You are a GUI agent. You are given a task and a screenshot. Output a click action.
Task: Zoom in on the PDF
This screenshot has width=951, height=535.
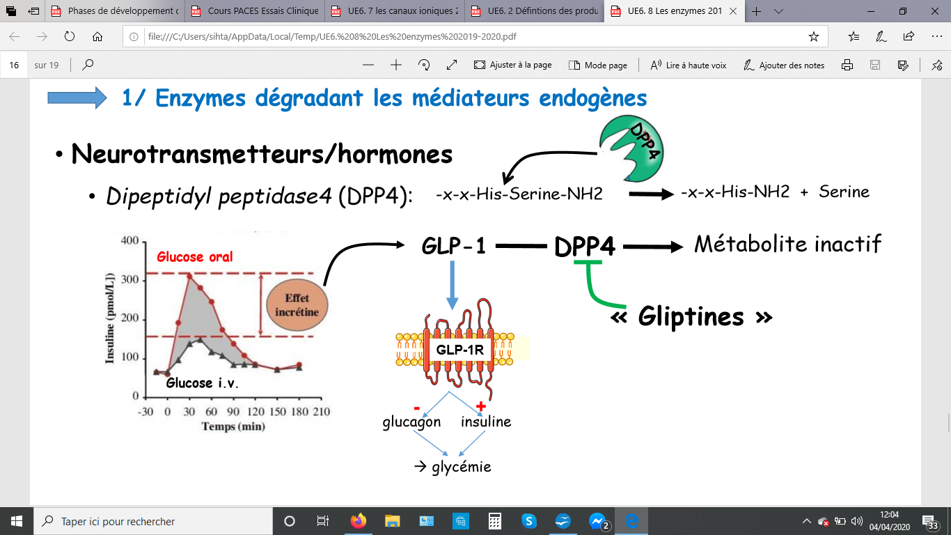coord(396,65)
